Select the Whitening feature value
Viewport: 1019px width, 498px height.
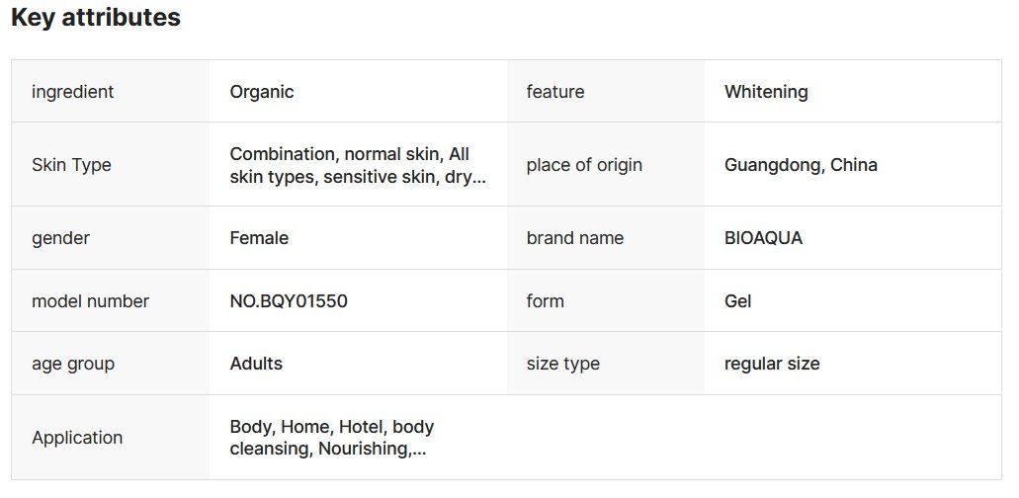(x=766, y=92)
